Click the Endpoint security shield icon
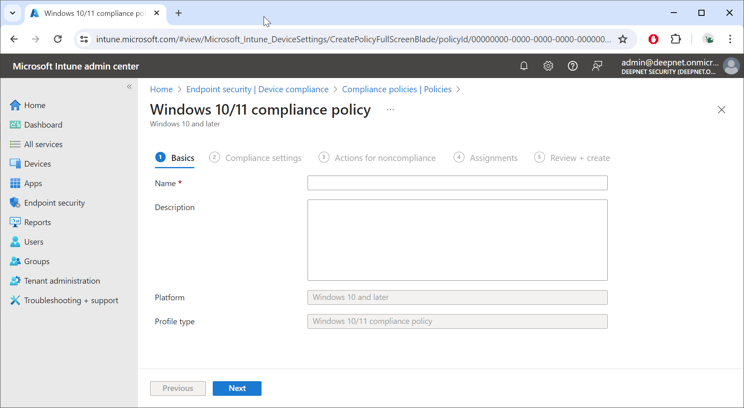The image size is (744, 408). click(x=15, y=203)
